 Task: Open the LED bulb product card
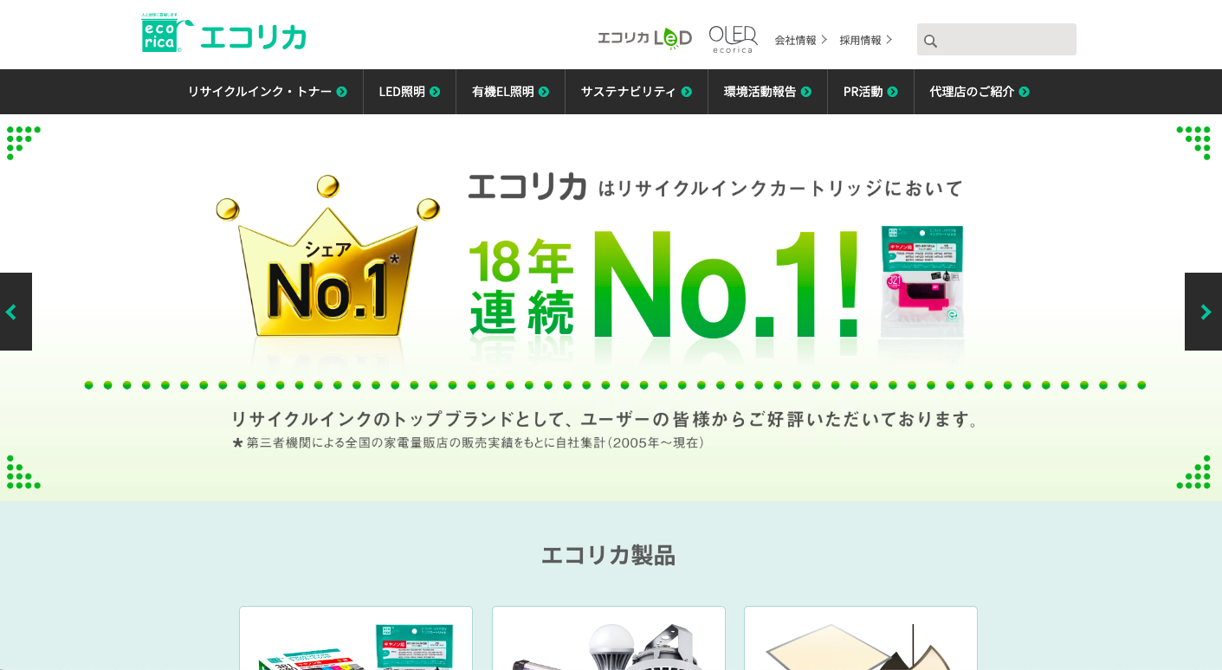click(x=609, y=638)
